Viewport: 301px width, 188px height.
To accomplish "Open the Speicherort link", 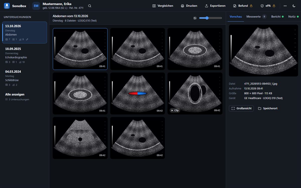I will pos(268,108).
